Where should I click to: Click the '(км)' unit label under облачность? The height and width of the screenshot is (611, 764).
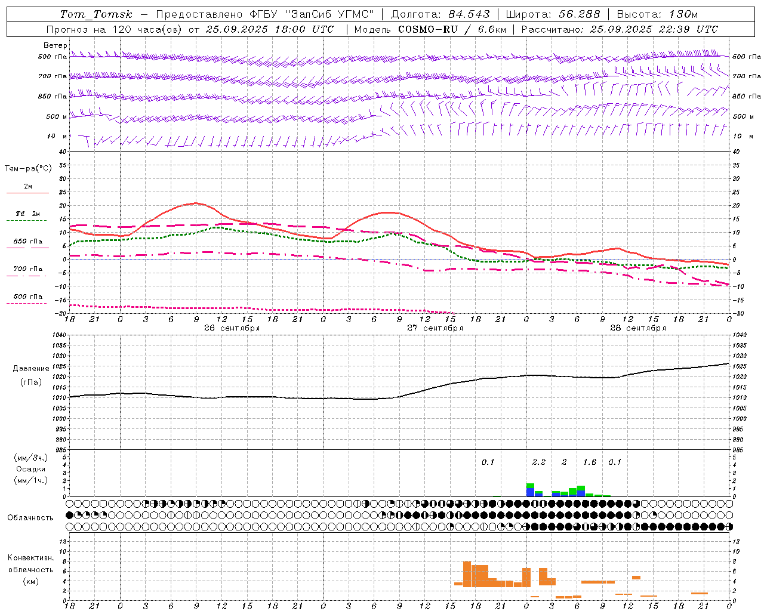[31, 581]
